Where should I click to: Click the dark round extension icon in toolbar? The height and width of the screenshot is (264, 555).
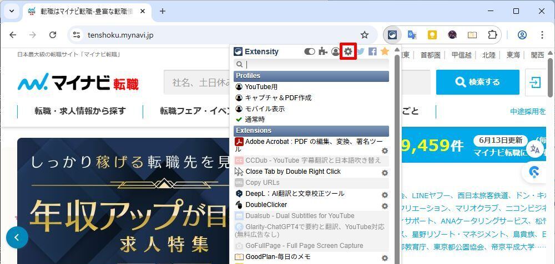(452, 34)
